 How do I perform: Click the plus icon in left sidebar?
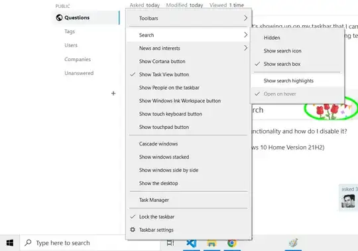[x=113, y=93]
